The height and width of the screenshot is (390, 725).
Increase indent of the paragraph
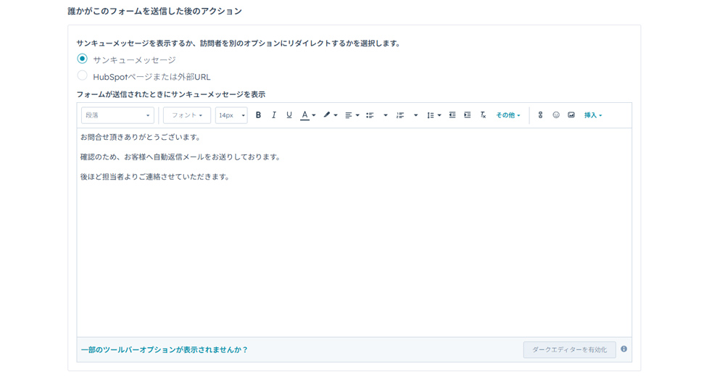[x=468, y=115]
